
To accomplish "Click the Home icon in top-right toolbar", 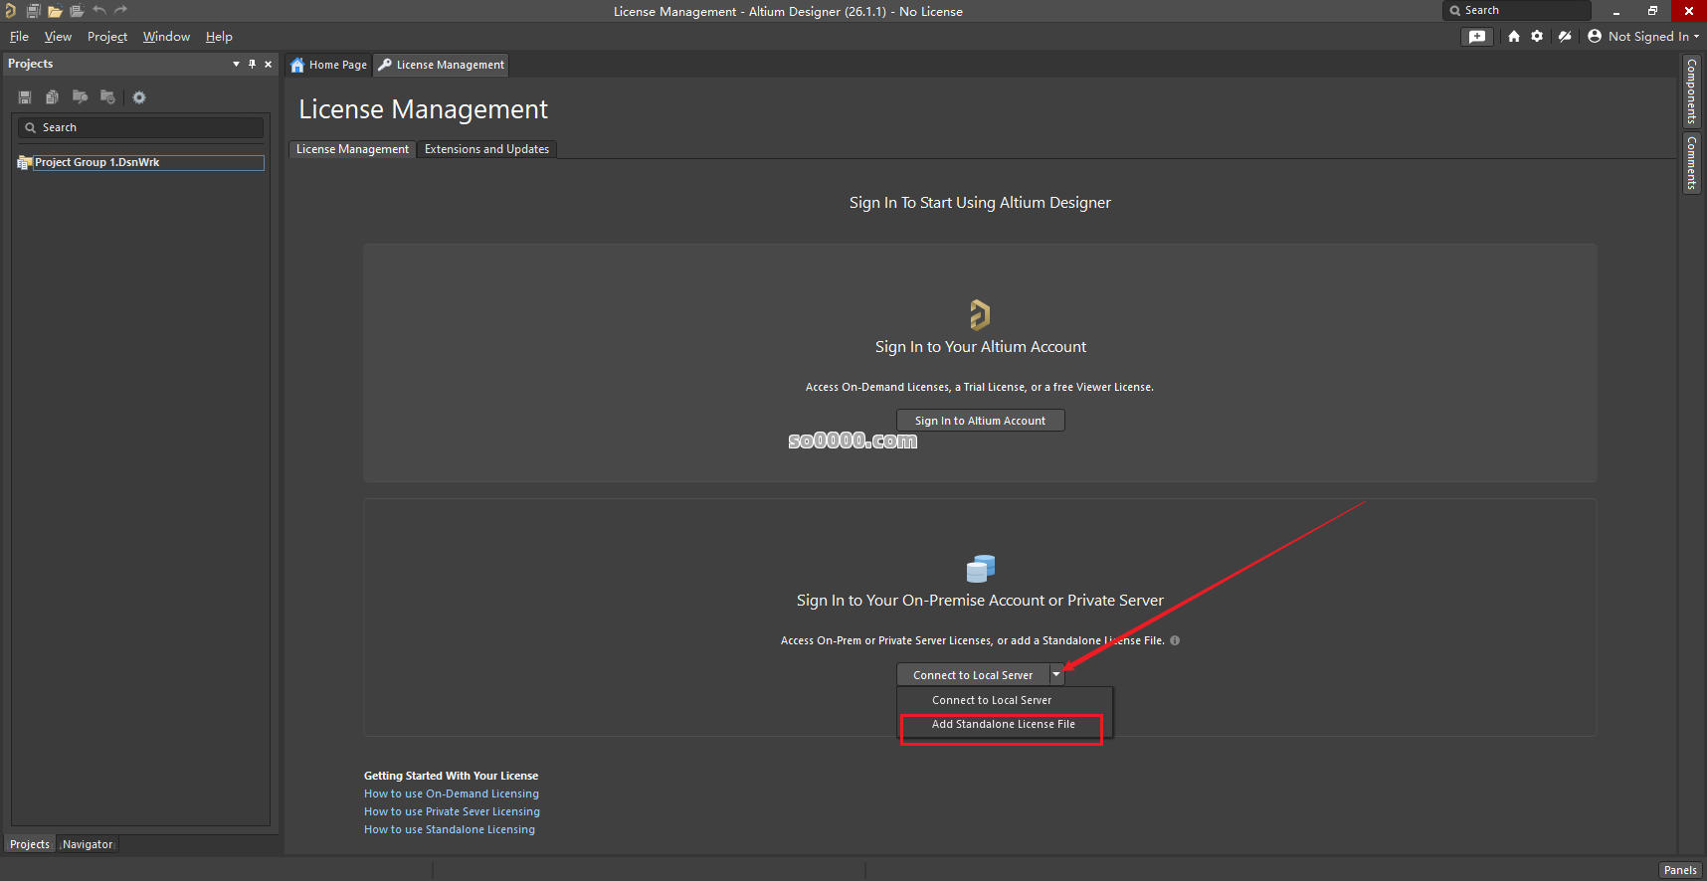I will pos(1514,37).
